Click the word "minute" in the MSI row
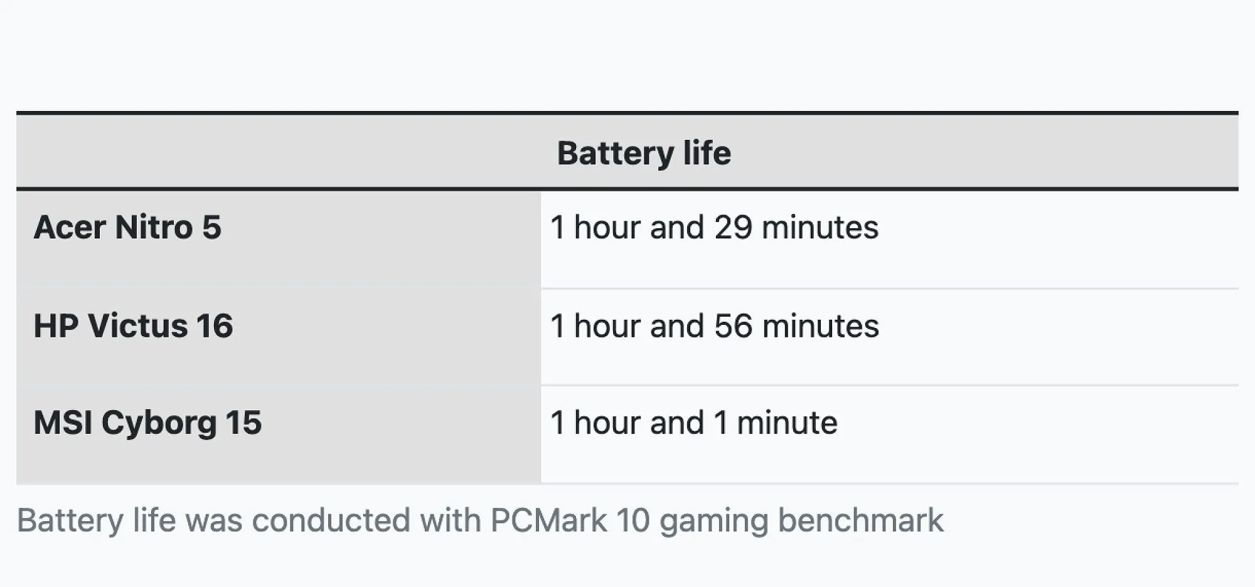 [787, 423]
